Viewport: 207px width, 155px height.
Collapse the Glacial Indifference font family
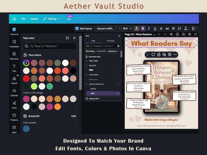[87, 84]
